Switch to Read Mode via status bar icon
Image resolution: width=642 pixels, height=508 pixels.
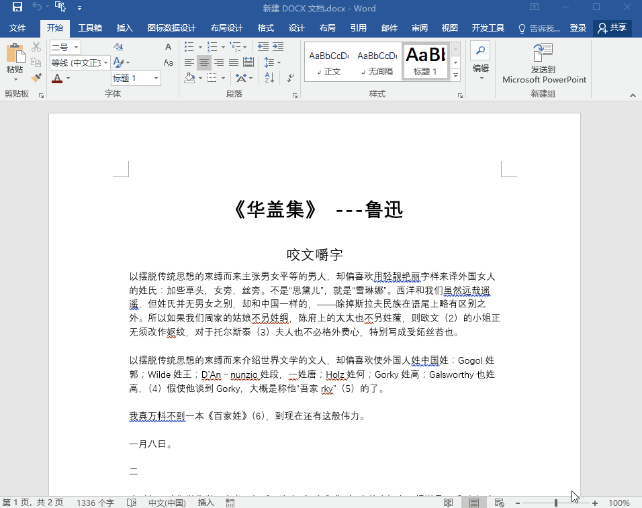point(448,502)
